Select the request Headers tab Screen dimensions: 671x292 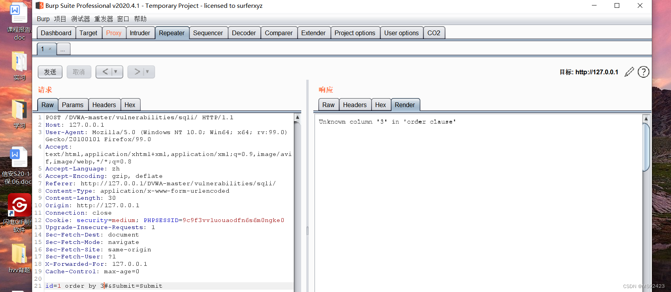104,105
